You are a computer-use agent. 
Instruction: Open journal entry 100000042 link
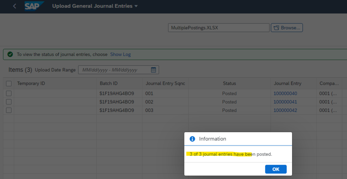tap(285, 110)
